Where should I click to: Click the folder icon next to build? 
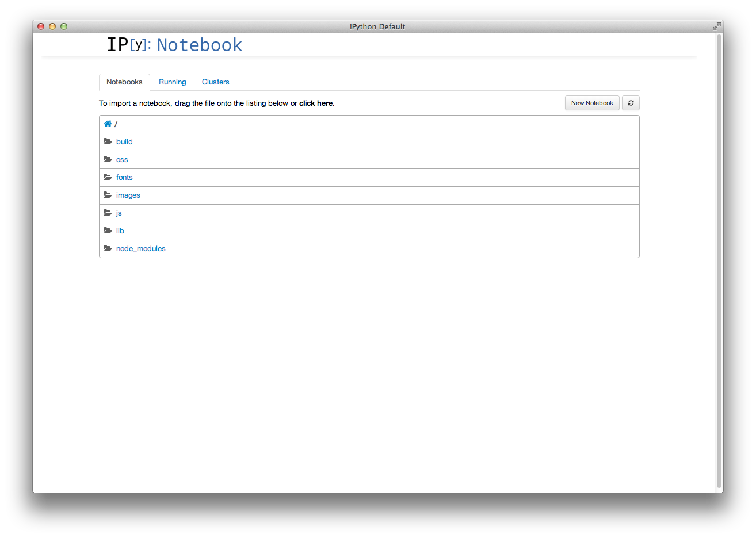point(108,141)
